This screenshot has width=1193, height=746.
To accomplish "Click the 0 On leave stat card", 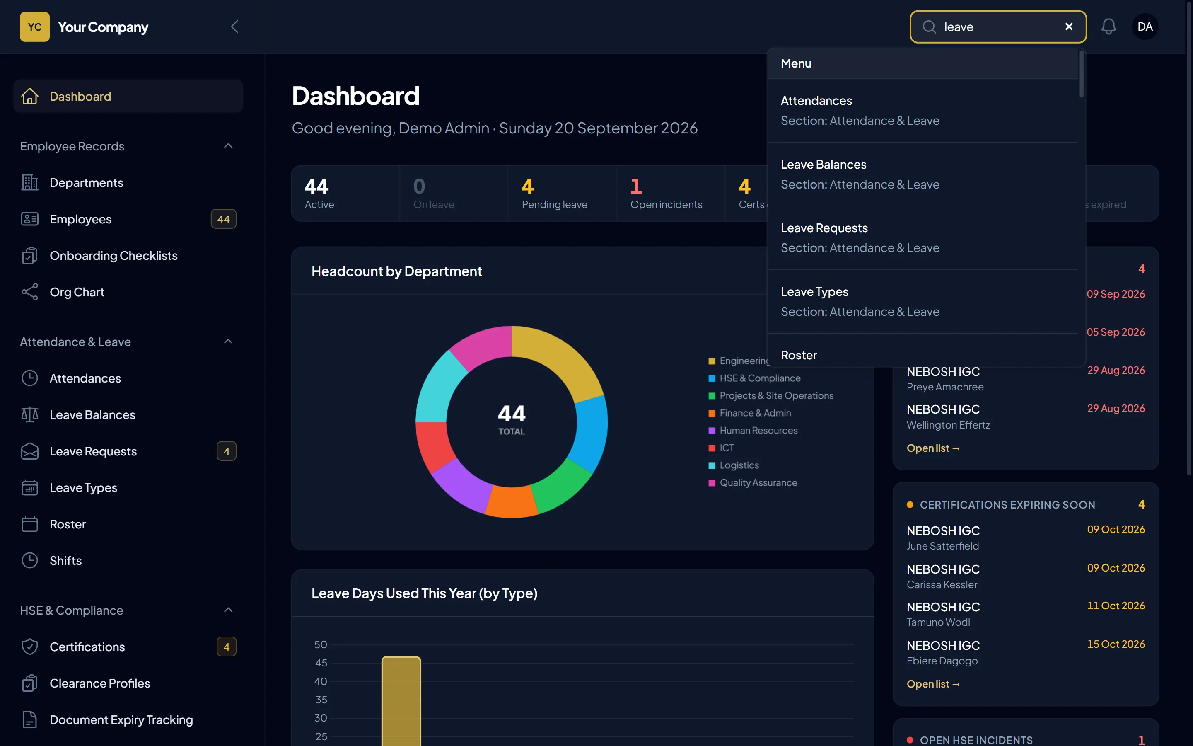I will [454, 194].
